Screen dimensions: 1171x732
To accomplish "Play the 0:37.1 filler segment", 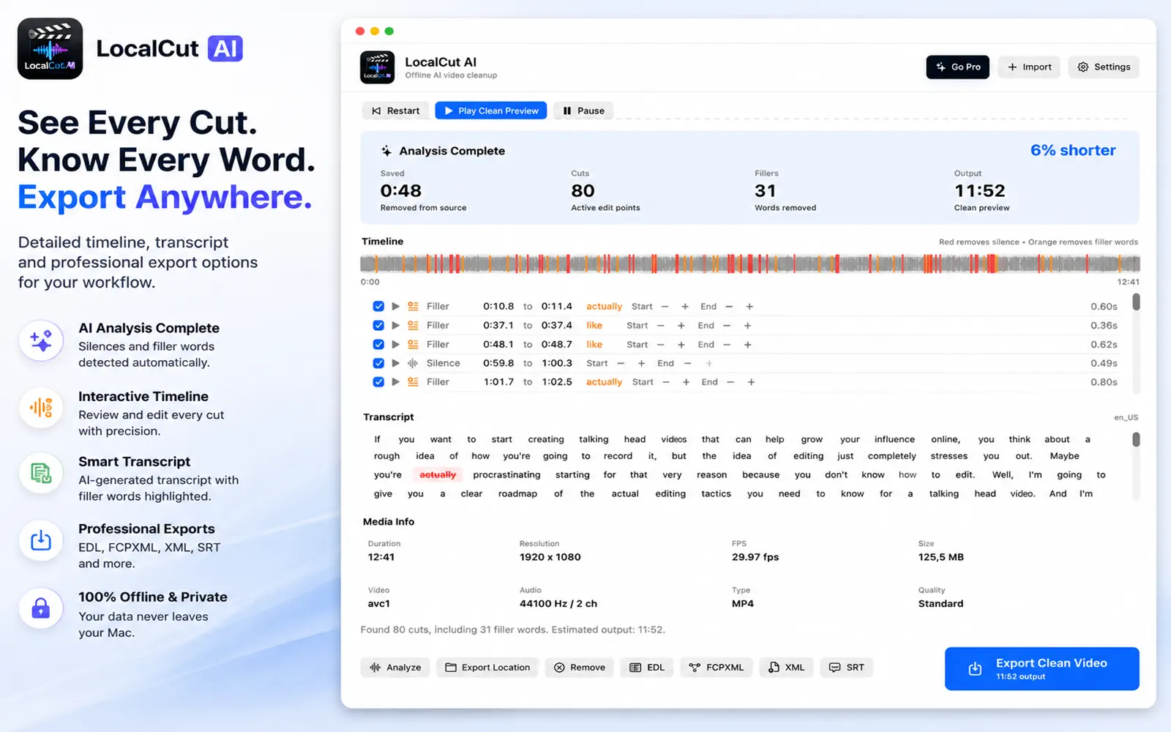I will 396,326.
